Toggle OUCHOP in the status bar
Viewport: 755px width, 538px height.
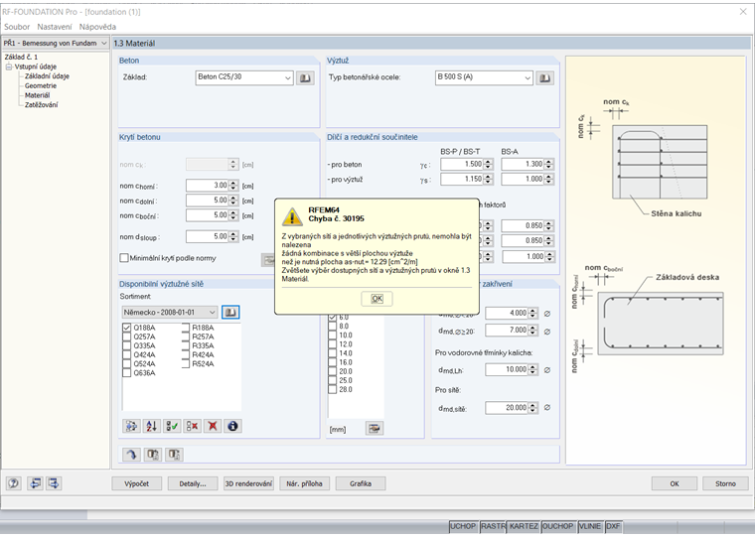(x=558, y=526)
